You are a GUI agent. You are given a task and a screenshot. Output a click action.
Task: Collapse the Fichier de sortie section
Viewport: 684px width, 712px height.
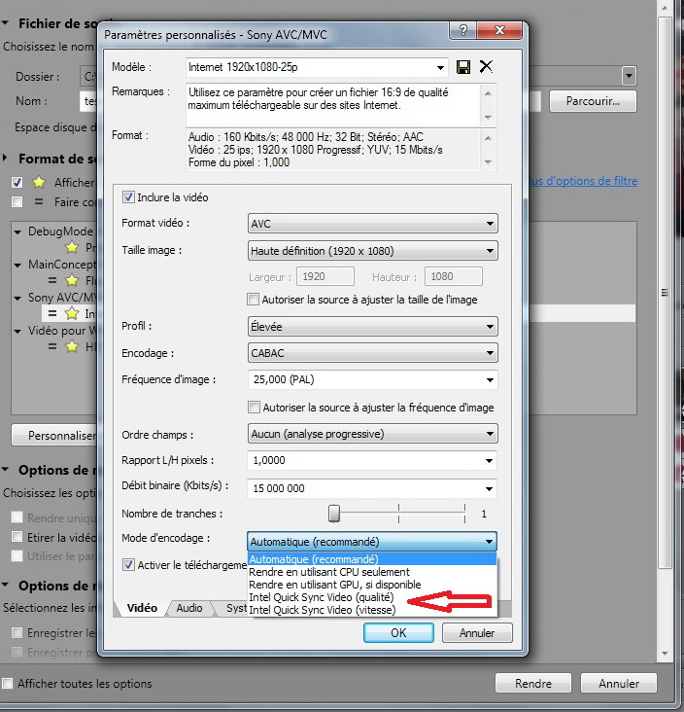5,22
